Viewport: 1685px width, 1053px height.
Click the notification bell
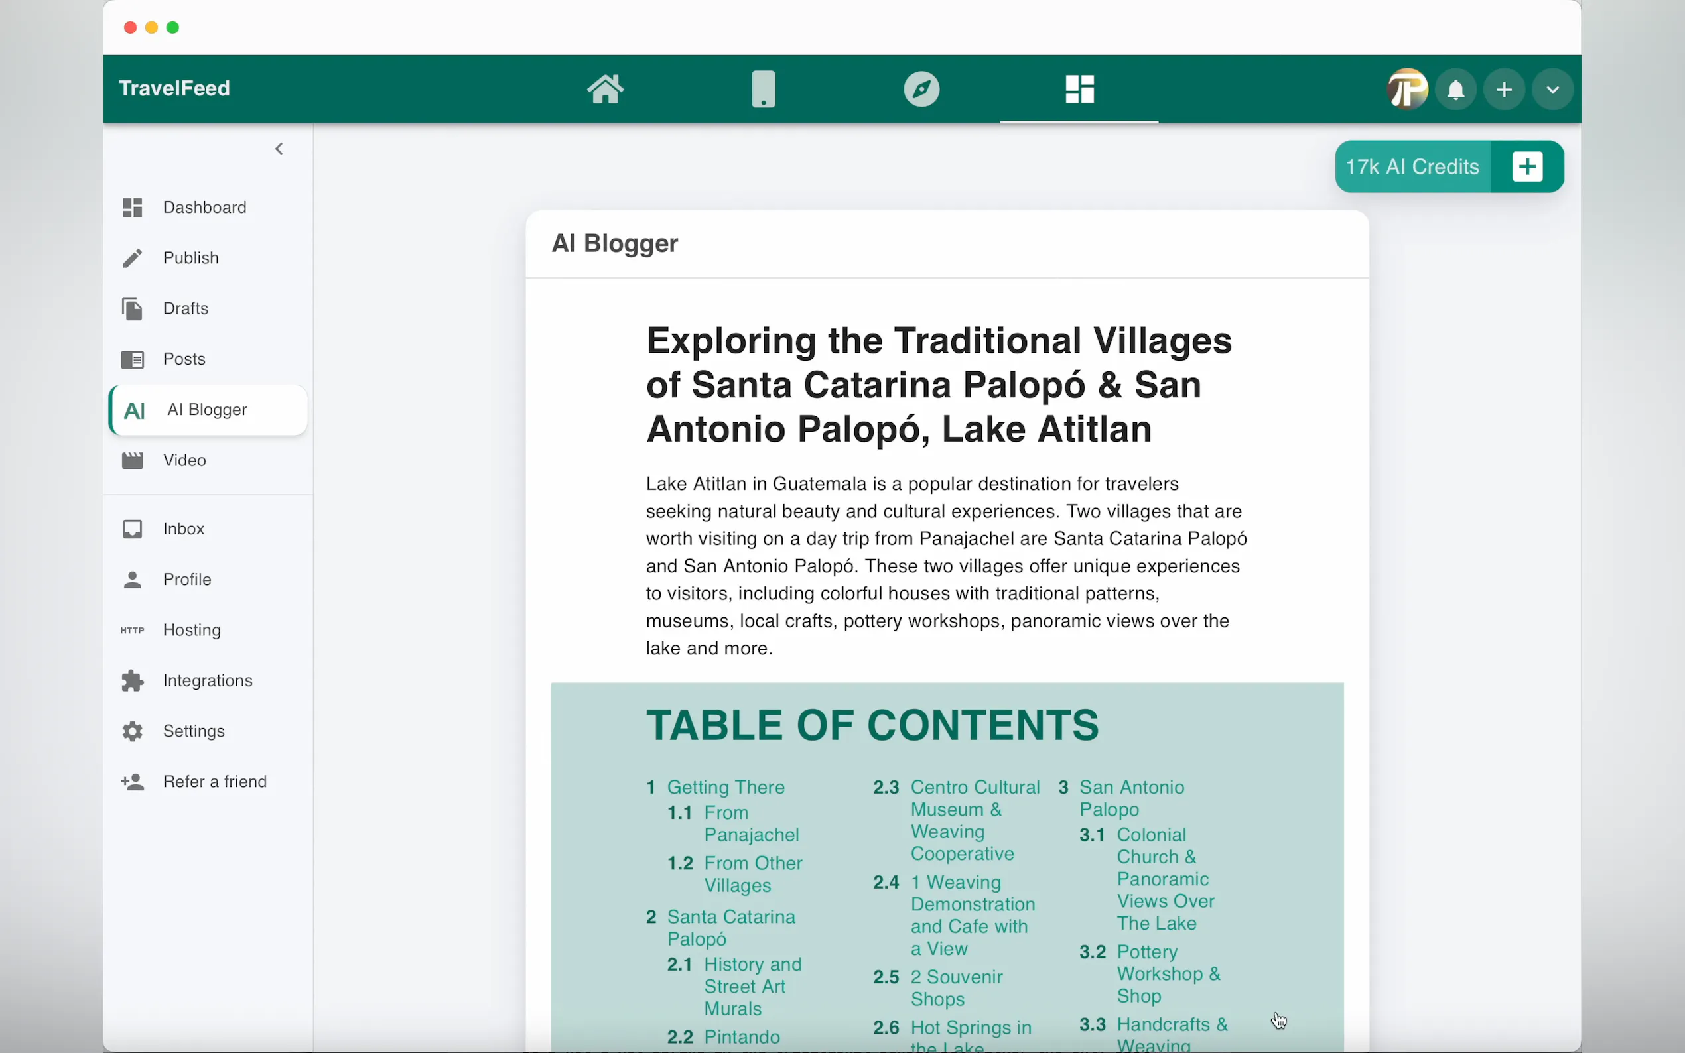[x=1455, y=88]
